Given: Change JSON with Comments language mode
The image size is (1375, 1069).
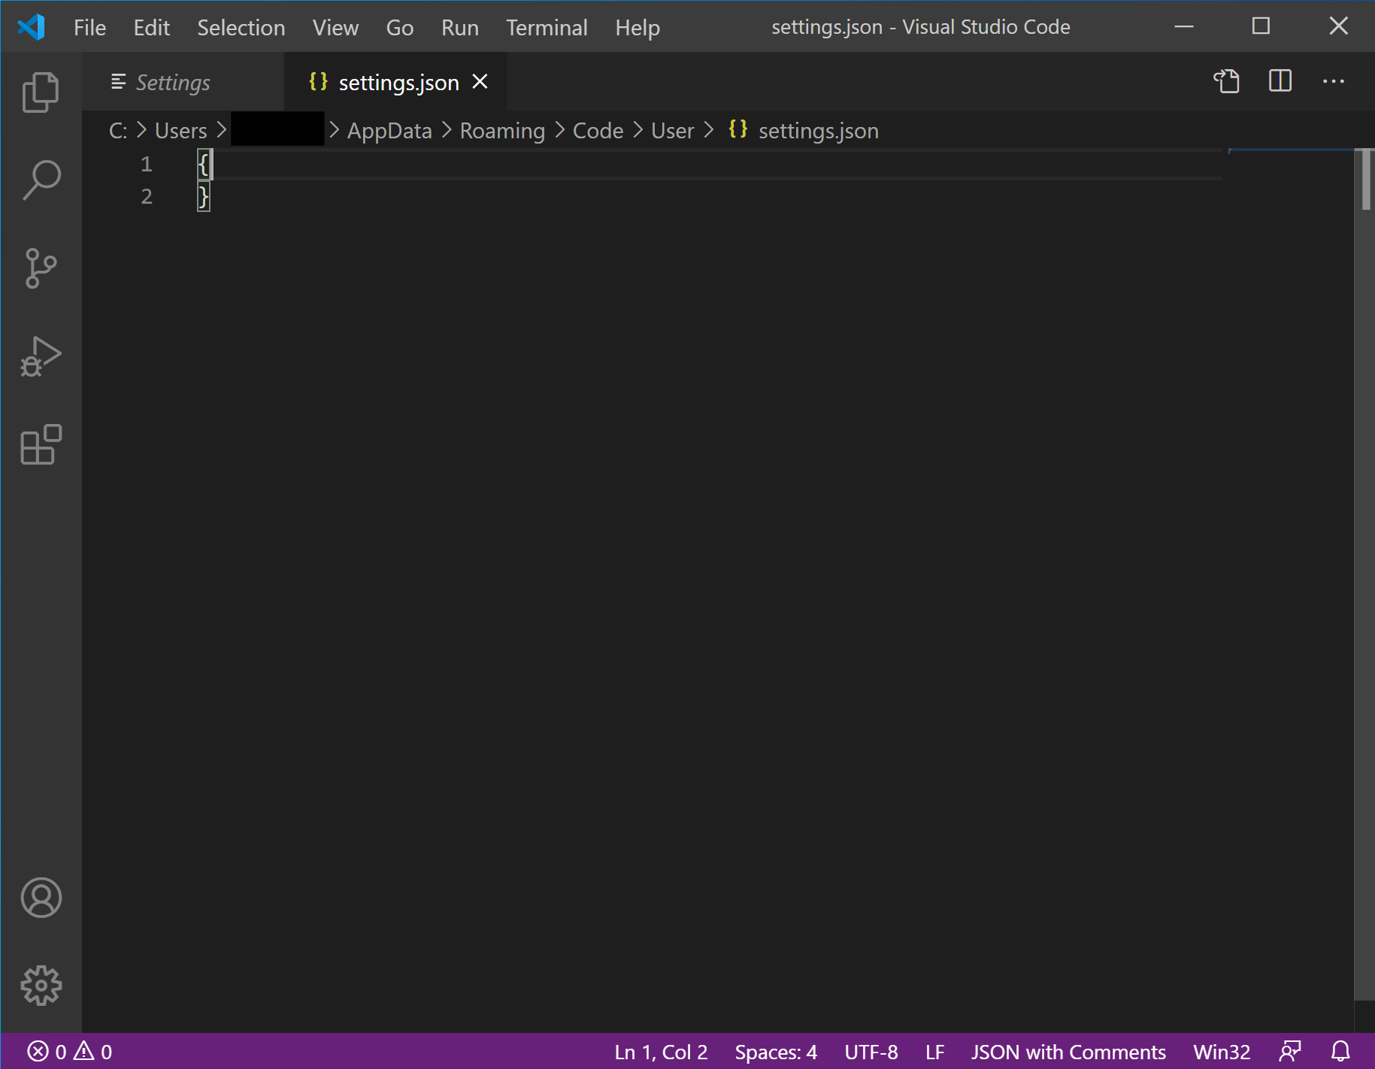Looking at the screenshot, I should (x=1068, y=1052).
